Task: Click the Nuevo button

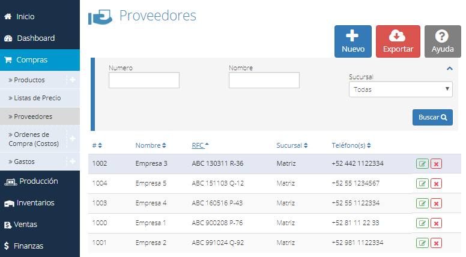Action: pyautogui.click(x=353, y=41)
